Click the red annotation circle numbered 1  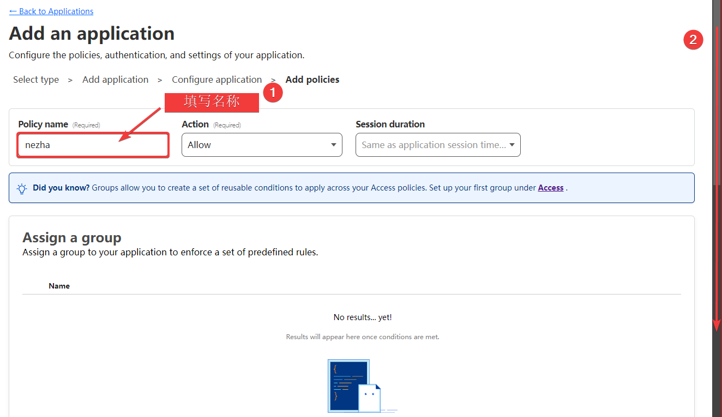(x=273, y=93)
